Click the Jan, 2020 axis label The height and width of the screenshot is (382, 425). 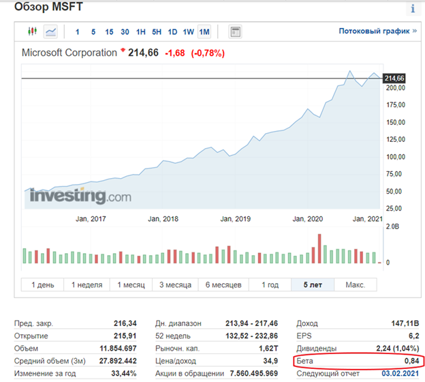click(x=308, y=219)
